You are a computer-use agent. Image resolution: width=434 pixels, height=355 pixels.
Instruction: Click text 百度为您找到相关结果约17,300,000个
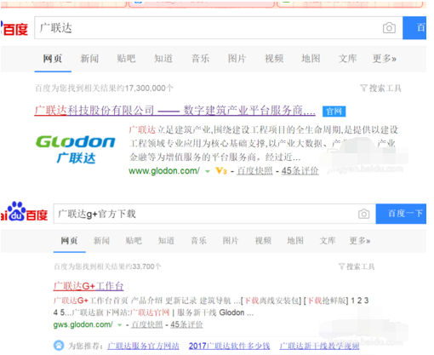[x=104, y=89]
